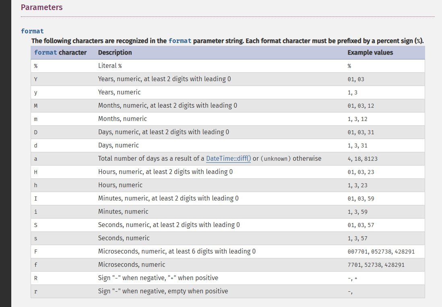This screenshot has width=442, height=307.
Task: Click the Description column header
Action: click(x=115, y=52)
